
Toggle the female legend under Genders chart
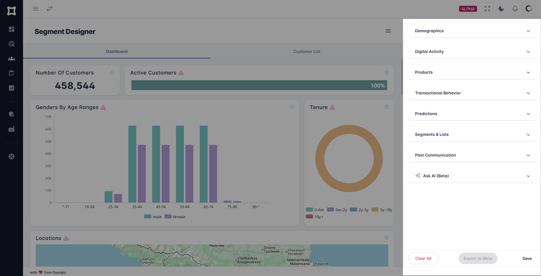pos(175,216)
